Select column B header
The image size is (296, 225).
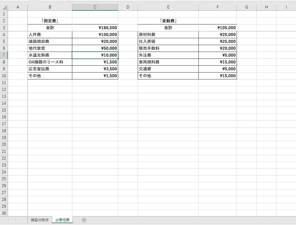click(50, 7)
